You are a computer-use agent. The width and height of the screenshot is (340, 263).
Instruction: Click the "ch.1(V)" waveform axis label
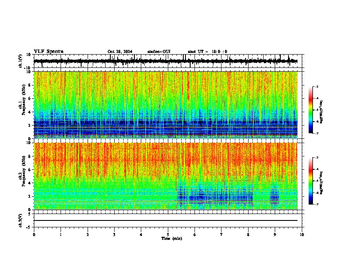point(21,61)
